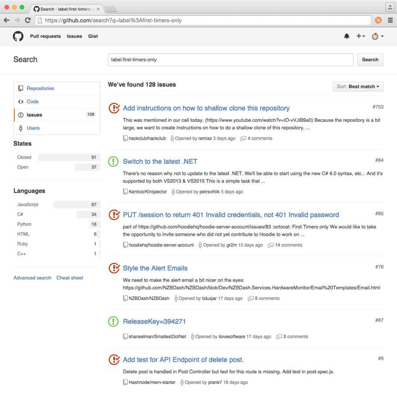Open the Chrome hamburger menu

click(390, 20)
